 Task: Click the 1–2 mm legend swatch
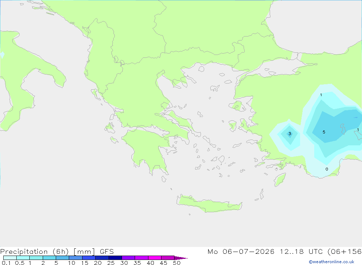click(x=36, y=258)
